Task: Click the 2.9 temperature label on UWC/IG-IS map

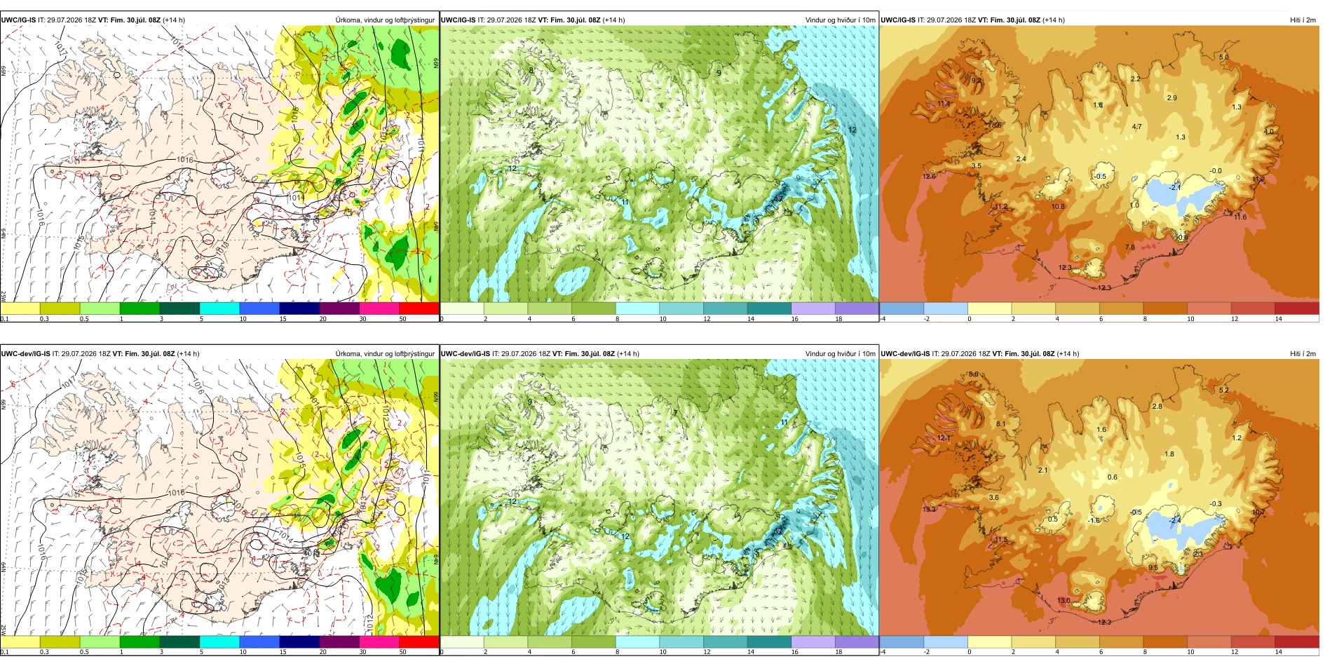Action: tap(1171, 98)
